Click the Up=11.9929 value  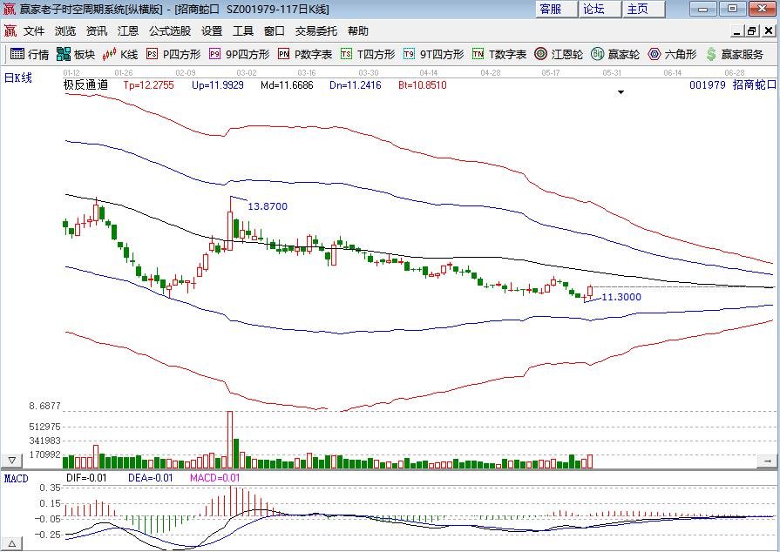[x=218, y=85]
